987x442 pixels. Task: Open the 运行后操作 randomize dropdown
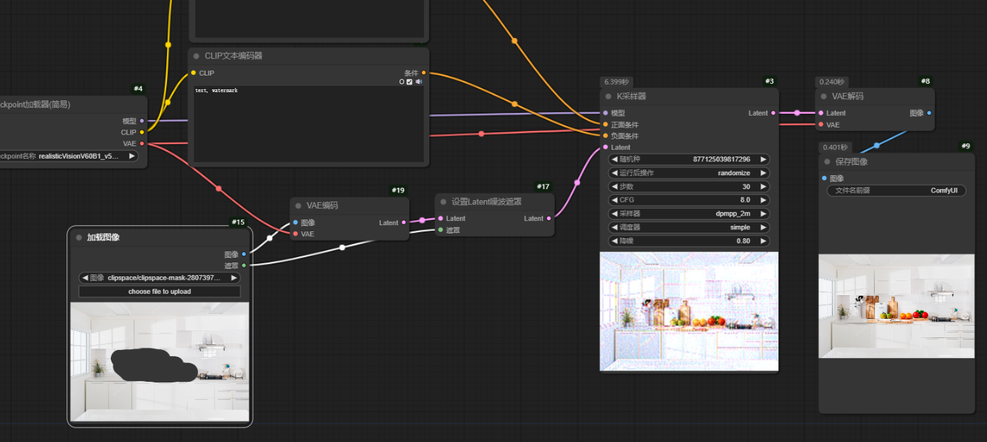688,173
